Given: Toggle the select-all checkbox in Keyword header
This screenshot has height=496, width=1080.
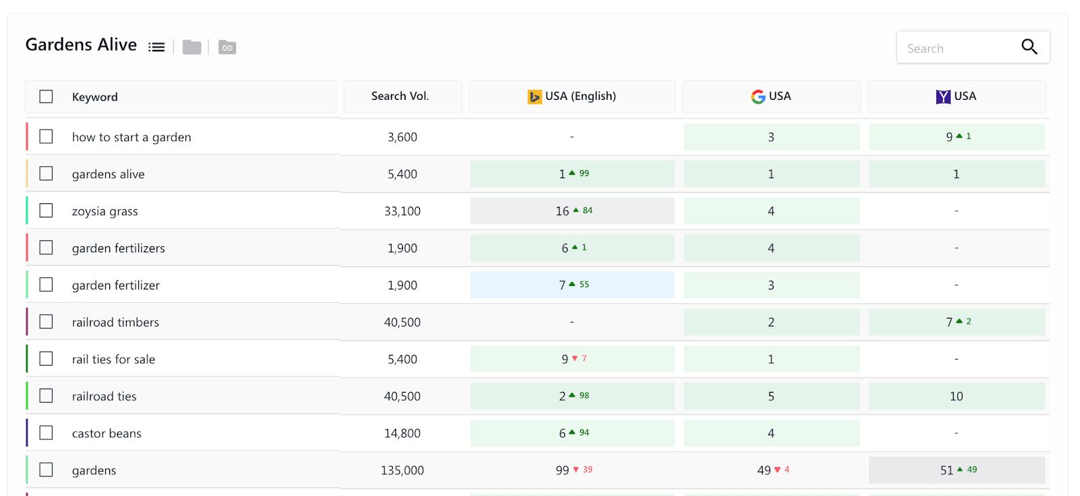Looking at the screenshot, I should (x=46, y=97).
